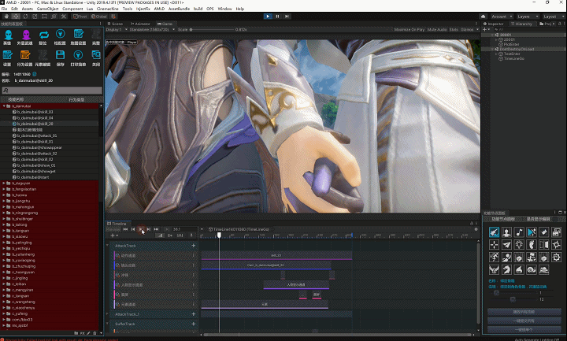The height and width of the screenshot is (341, 567).
Task: Open the Account dropdown
Action: coord(502,17)
